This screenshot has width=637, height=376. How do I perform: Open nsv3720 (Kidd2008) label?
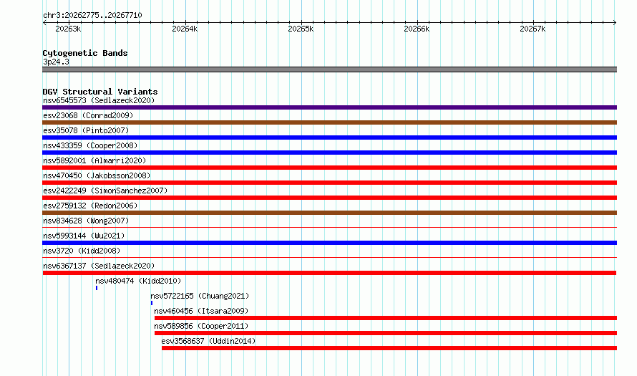[x=82, y=251]
